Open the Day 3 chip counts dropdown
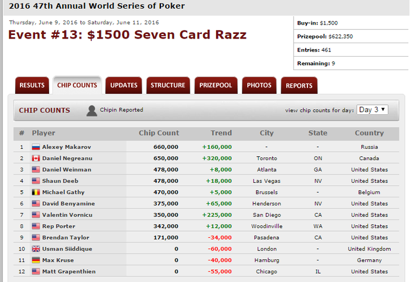Screen dimensions: 410x282 pos(373,110)
